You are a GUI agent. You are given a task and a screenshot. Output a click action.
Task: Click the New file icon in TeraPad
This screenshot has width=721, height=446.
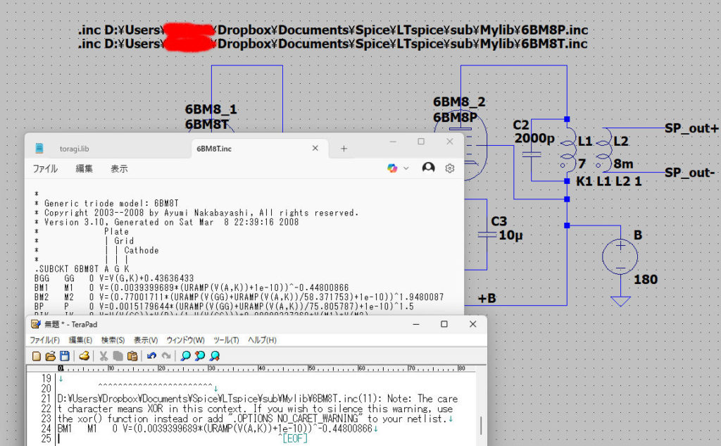tap(36, 356)
